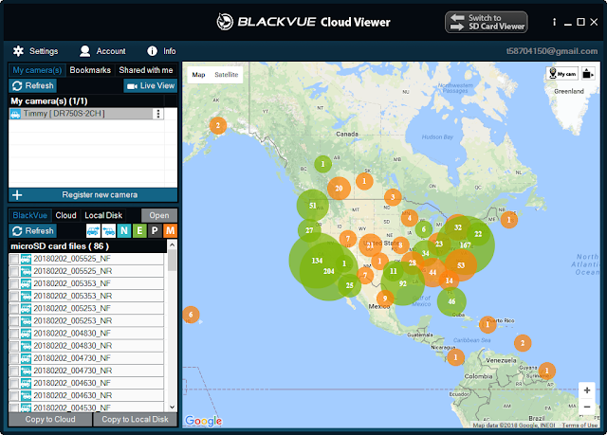Toggle the N normal recording filter
Viewport: 607px width, 435px height.
pos(124,231)
